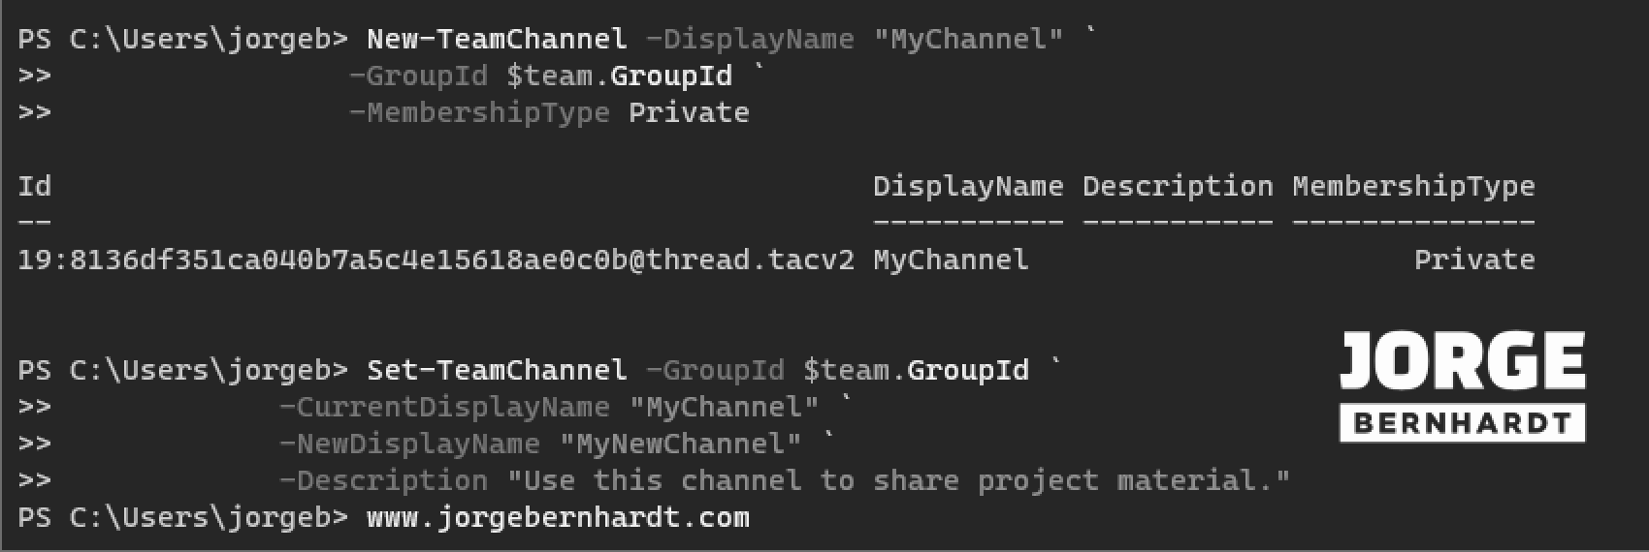Select the -NewDisplayName parameter
Screen dimensions: 1649x552
[409, 444]
